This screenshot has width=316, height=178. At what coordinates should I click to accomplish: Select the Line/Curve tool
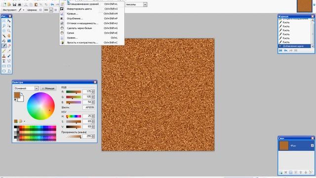click(x=9, y=61)
